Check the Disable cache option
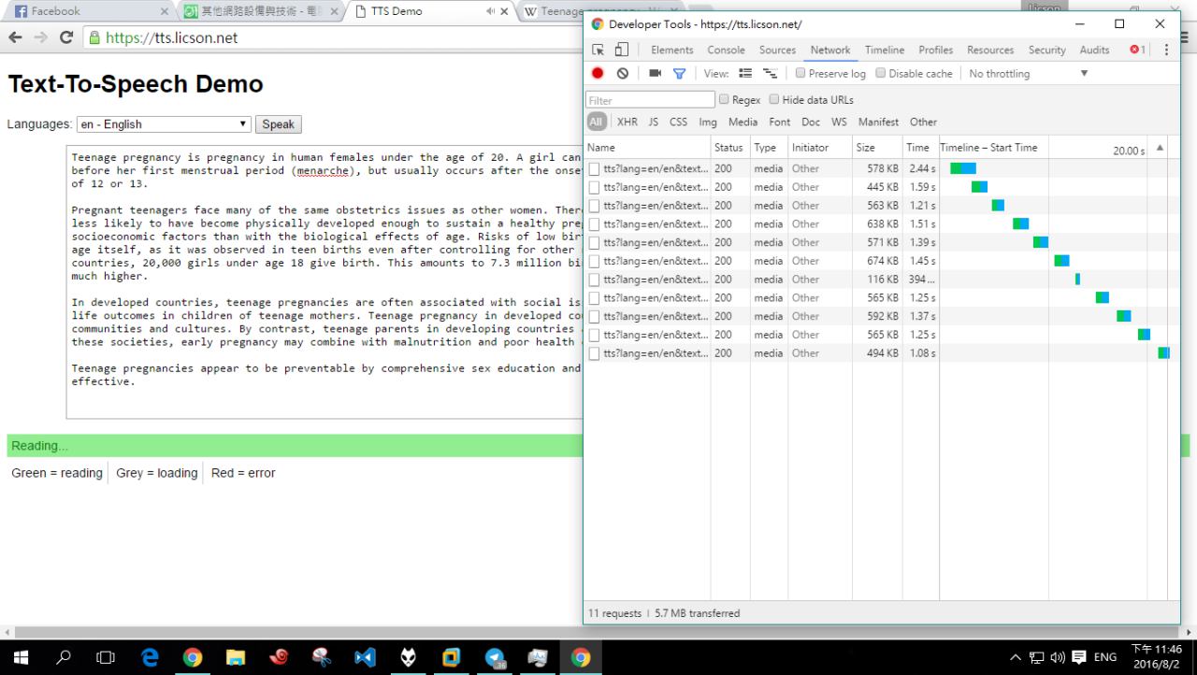The height and width of the screenshot is (675, 1197). coord(881,74)
